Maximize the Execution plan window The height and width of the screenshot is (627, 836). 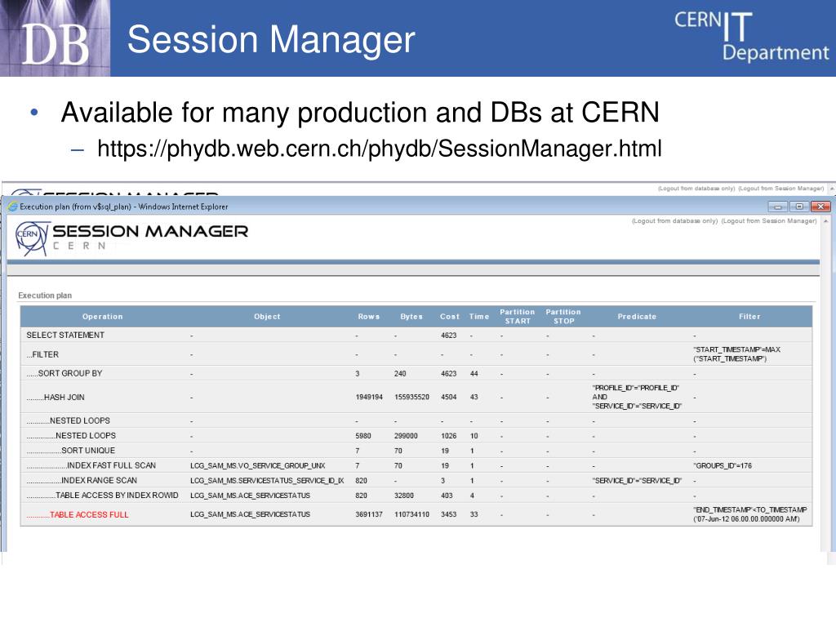click(798, 207)
